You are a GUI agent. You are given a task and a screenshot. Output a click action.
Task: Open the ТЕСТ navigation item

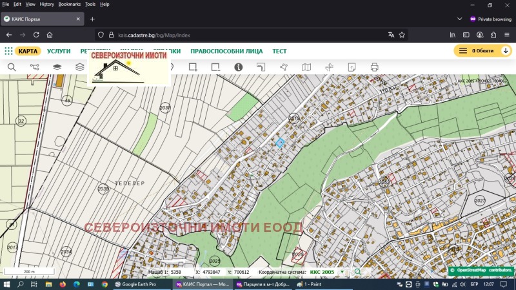point(279,51)
